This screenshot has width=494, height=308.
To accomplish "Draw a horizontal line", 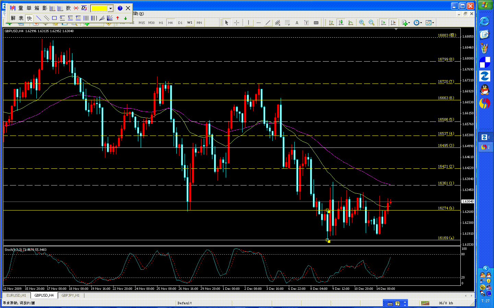I will pos(258,23).
